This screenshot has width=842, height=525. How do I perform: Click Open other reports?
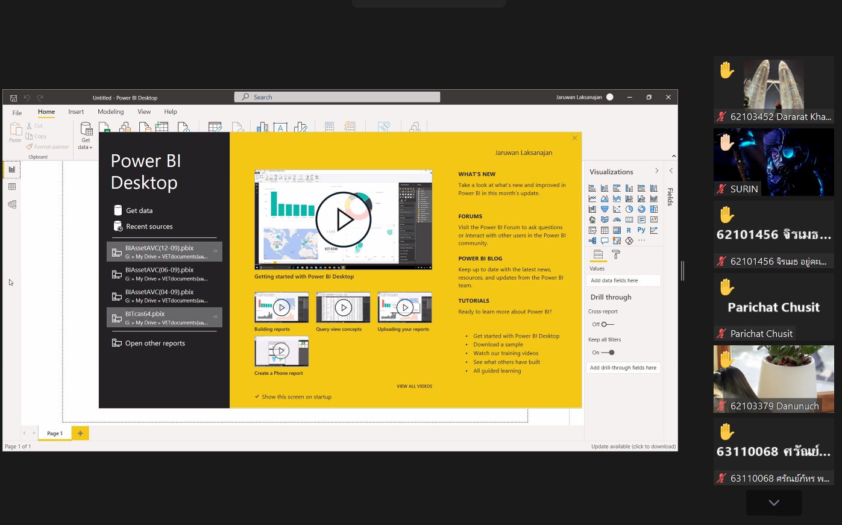click(148, 343)
